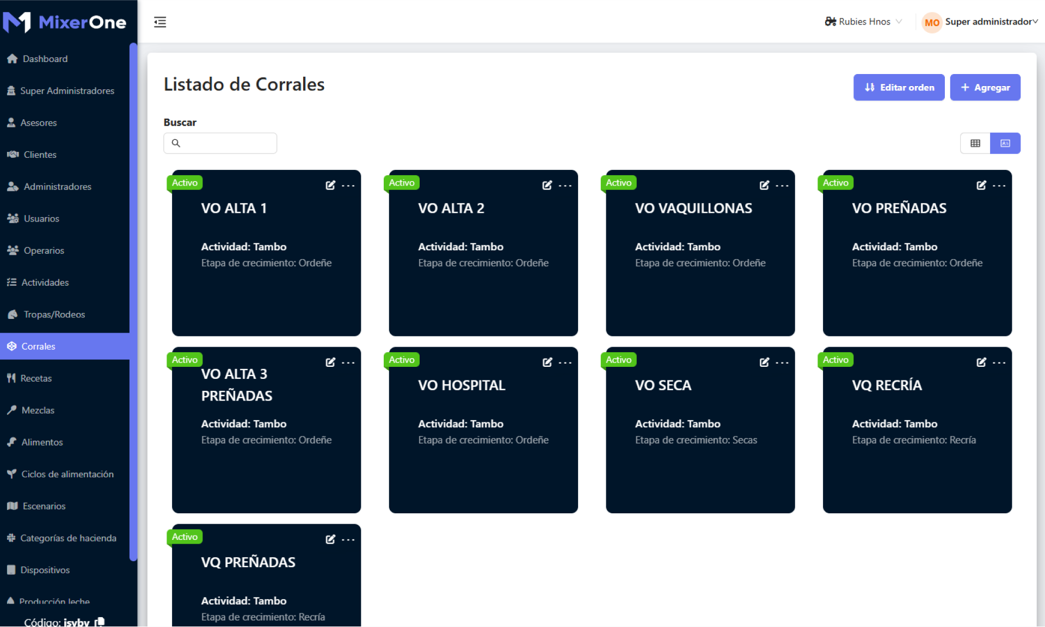Viewport: 1045px width, 627px height.
Task: Click the VQ RECRÍA card title
Action: [x=887, y=385]
